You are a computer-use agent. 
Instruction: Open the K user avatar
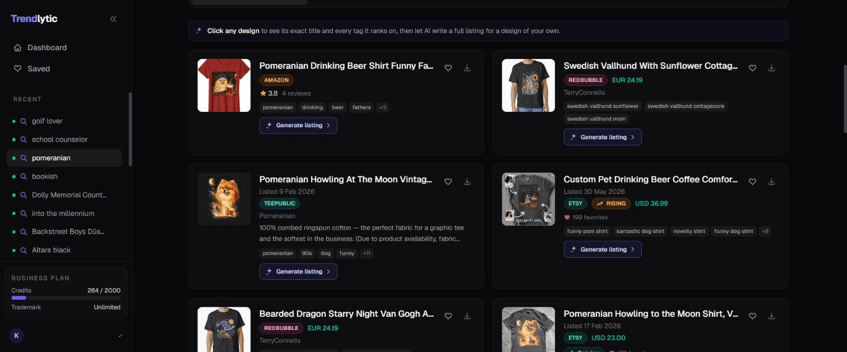(x=17, y=335)
